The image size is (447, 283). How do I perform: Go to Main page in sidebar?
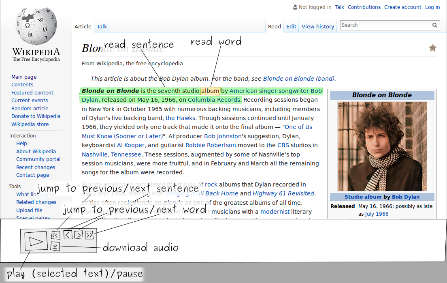coord(24,77)
